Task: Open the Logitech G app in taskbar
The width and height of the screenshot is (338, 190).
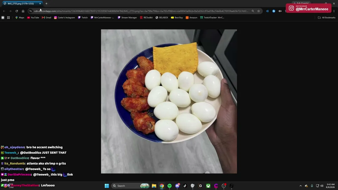Action: pyautogui.click(x=200, y=186)
